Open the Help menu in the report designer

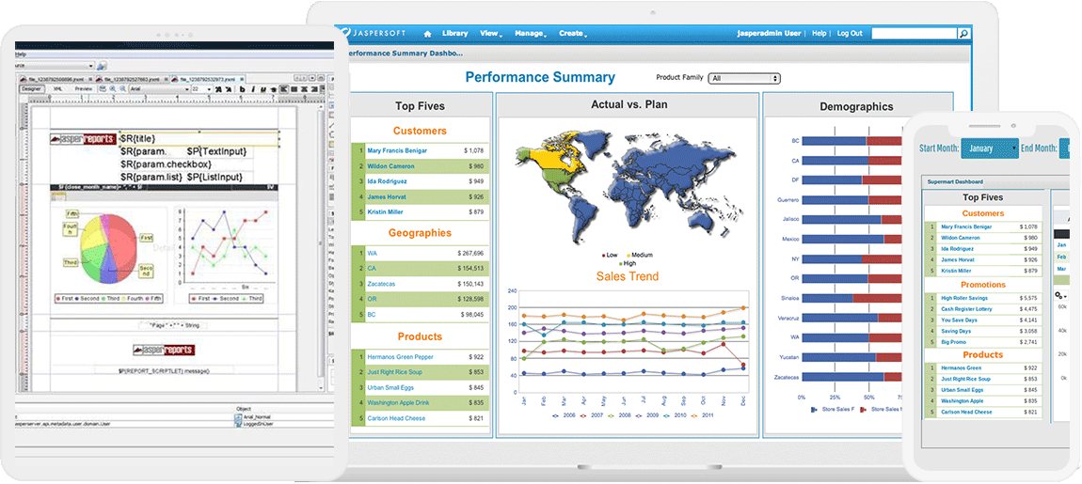(x=20, y=55)
